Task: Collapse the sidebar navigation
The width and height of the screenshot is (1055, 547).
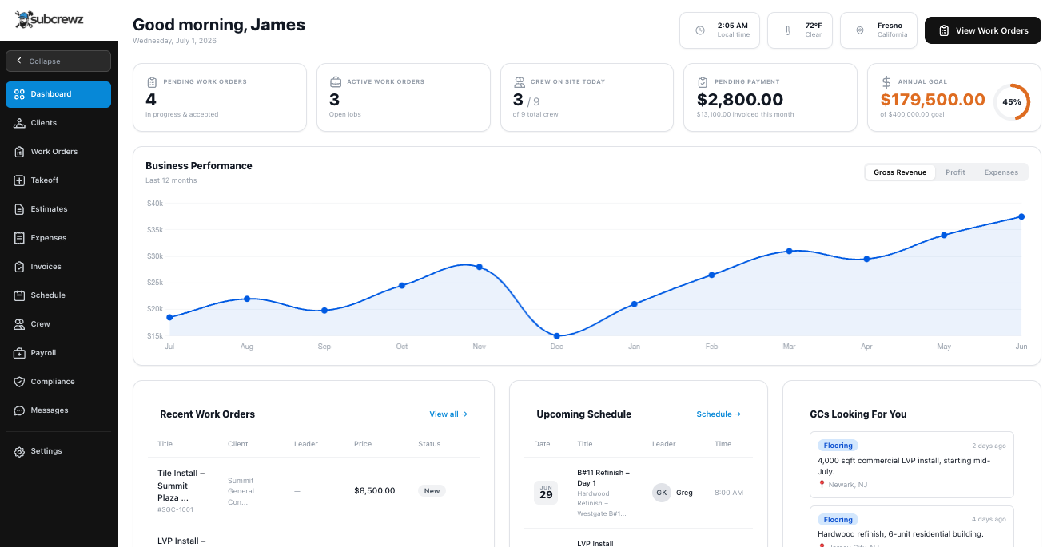Action: (58, 61)
